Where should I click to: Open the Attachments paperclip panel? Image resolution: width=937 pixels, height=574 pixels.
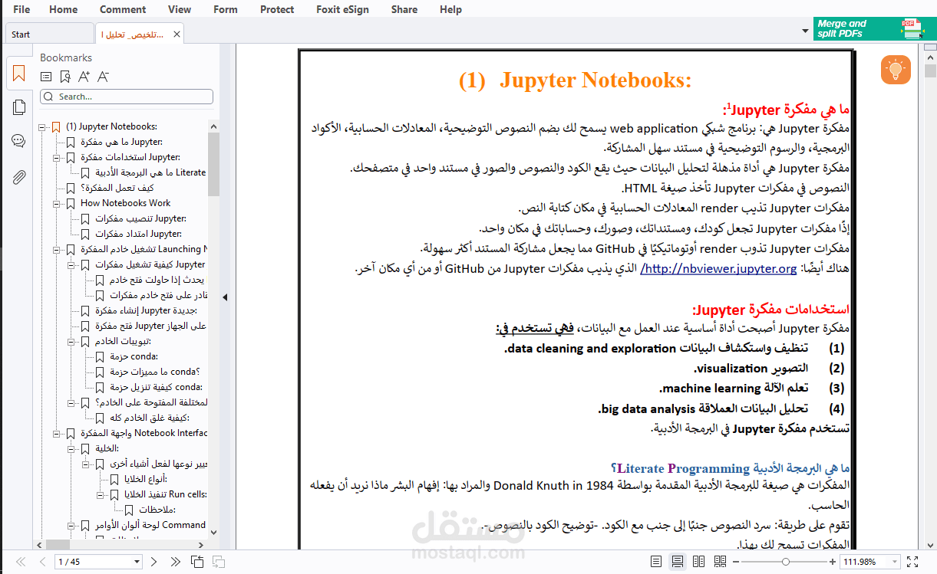18,177
